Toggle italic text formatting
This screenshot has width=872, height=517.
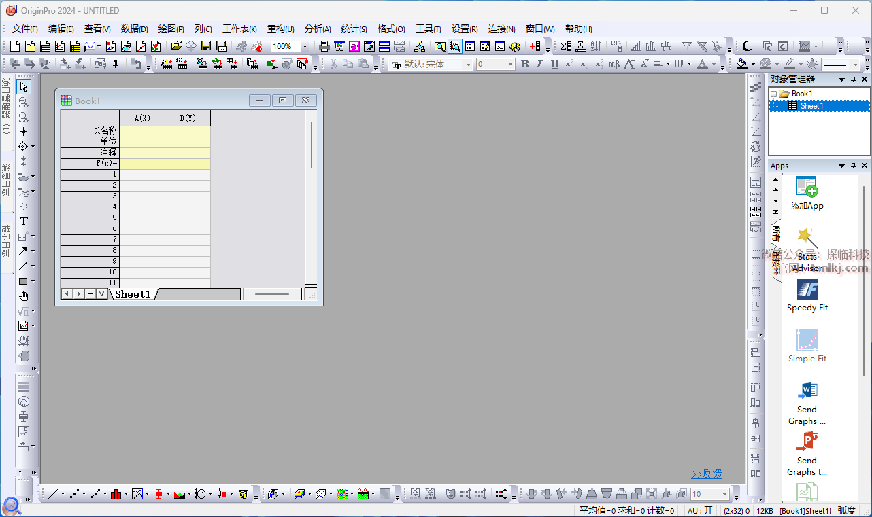point(539,64)
